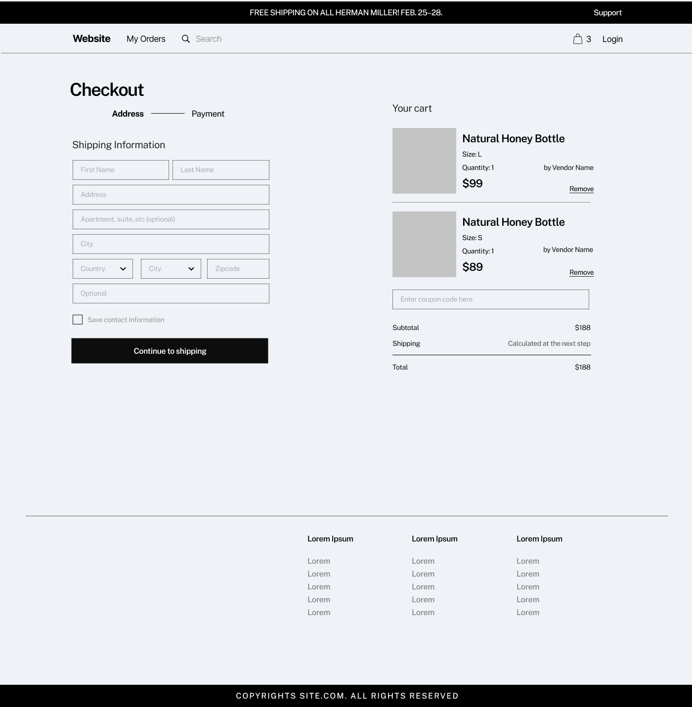Screen dimensions: 692x707
Task: Click the copyright footer text
Action: pos(347,696)
